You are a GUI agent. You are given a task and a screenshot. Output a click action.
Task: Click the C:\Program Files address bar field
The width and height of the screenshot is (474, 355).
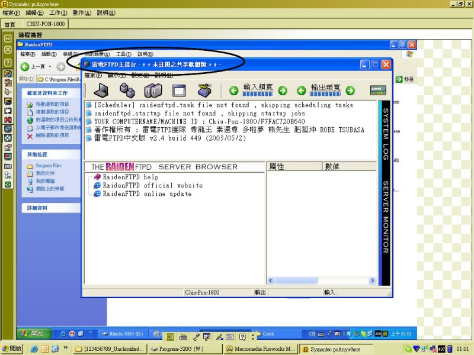click(59, 79)
